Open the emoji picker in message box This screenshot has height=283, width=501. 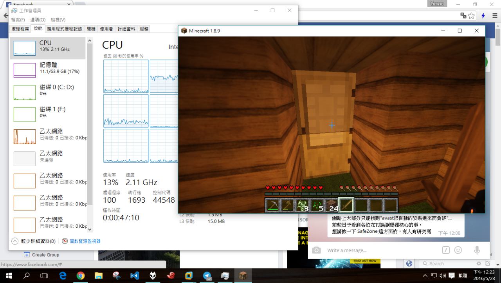tap(458, 250)
